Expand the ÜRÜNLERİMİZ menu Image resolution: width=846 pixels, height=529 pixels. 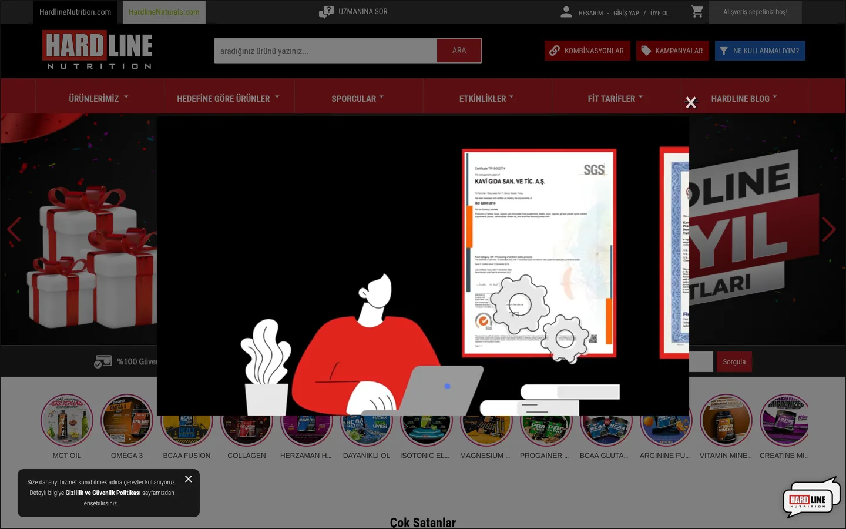[99, 98]
